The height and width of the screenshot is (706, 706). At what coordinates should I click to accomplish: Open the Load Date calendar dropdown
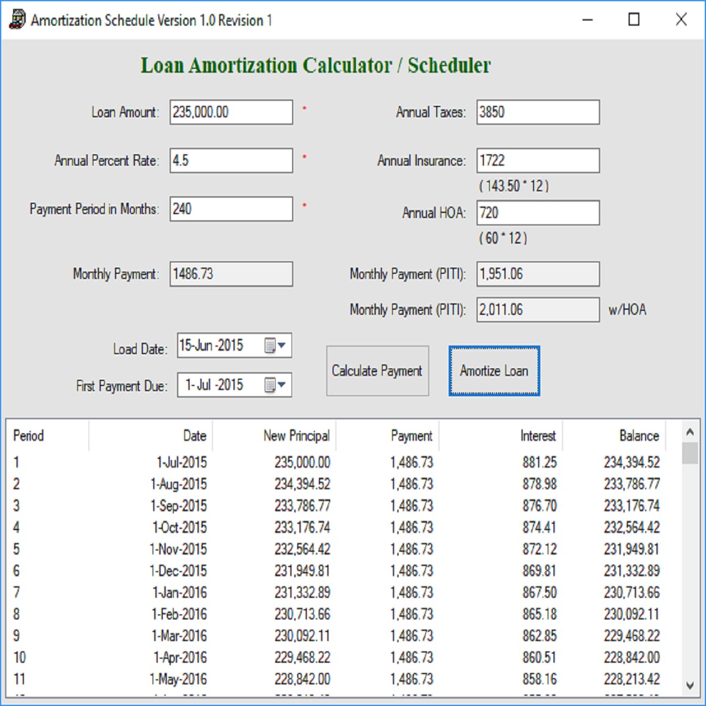[275, 345]
